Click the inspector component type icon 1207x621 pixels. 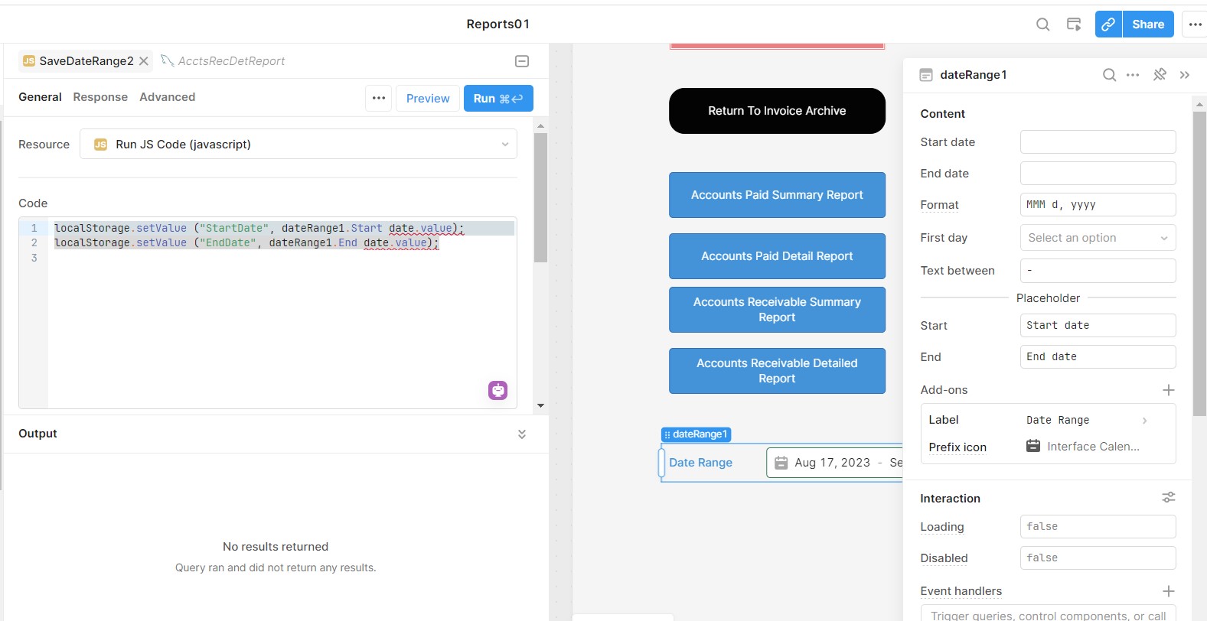click(x=925, y=75)
